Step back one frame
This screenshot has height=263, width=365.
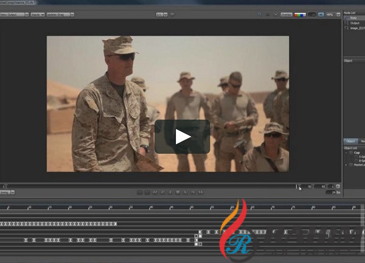(162, 193)
